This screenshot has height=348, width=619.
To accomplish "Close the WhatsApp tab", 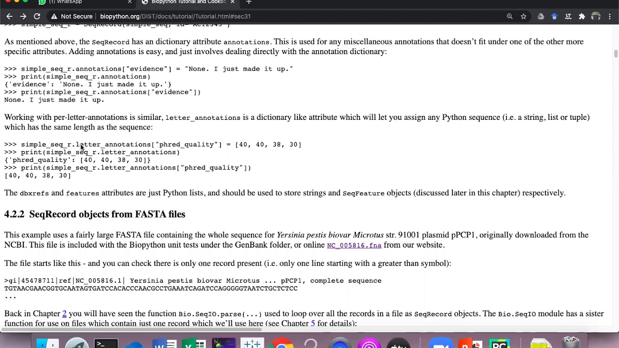I will pyautogui.click(x=130, y=2).
